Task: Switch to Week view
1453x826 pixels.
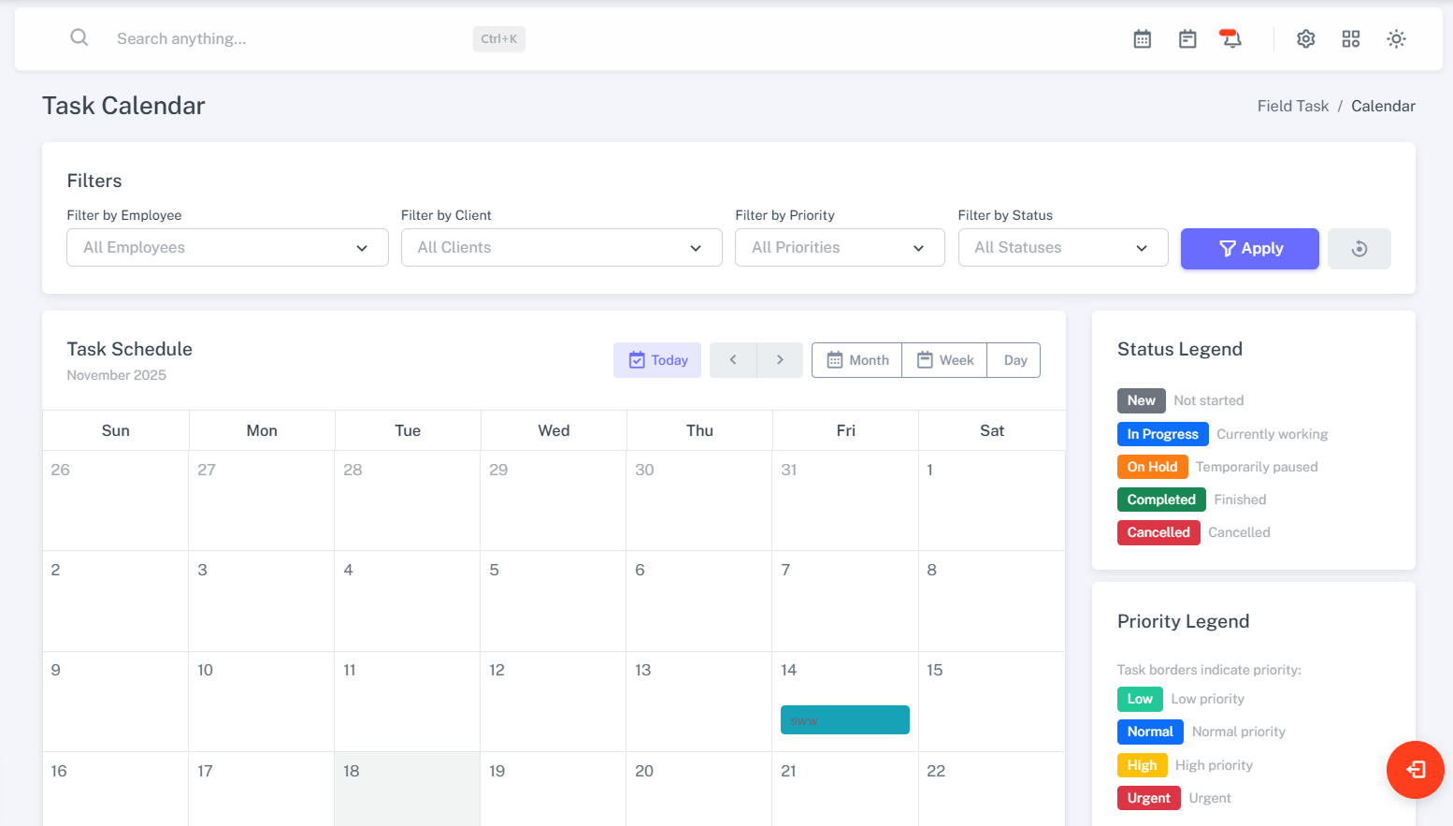Action: (944, 360)
